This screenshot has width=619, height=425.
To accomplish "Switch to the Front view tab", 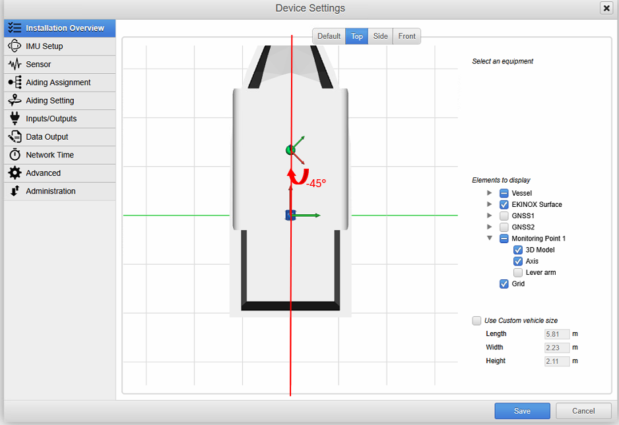I will pos(407,36).
